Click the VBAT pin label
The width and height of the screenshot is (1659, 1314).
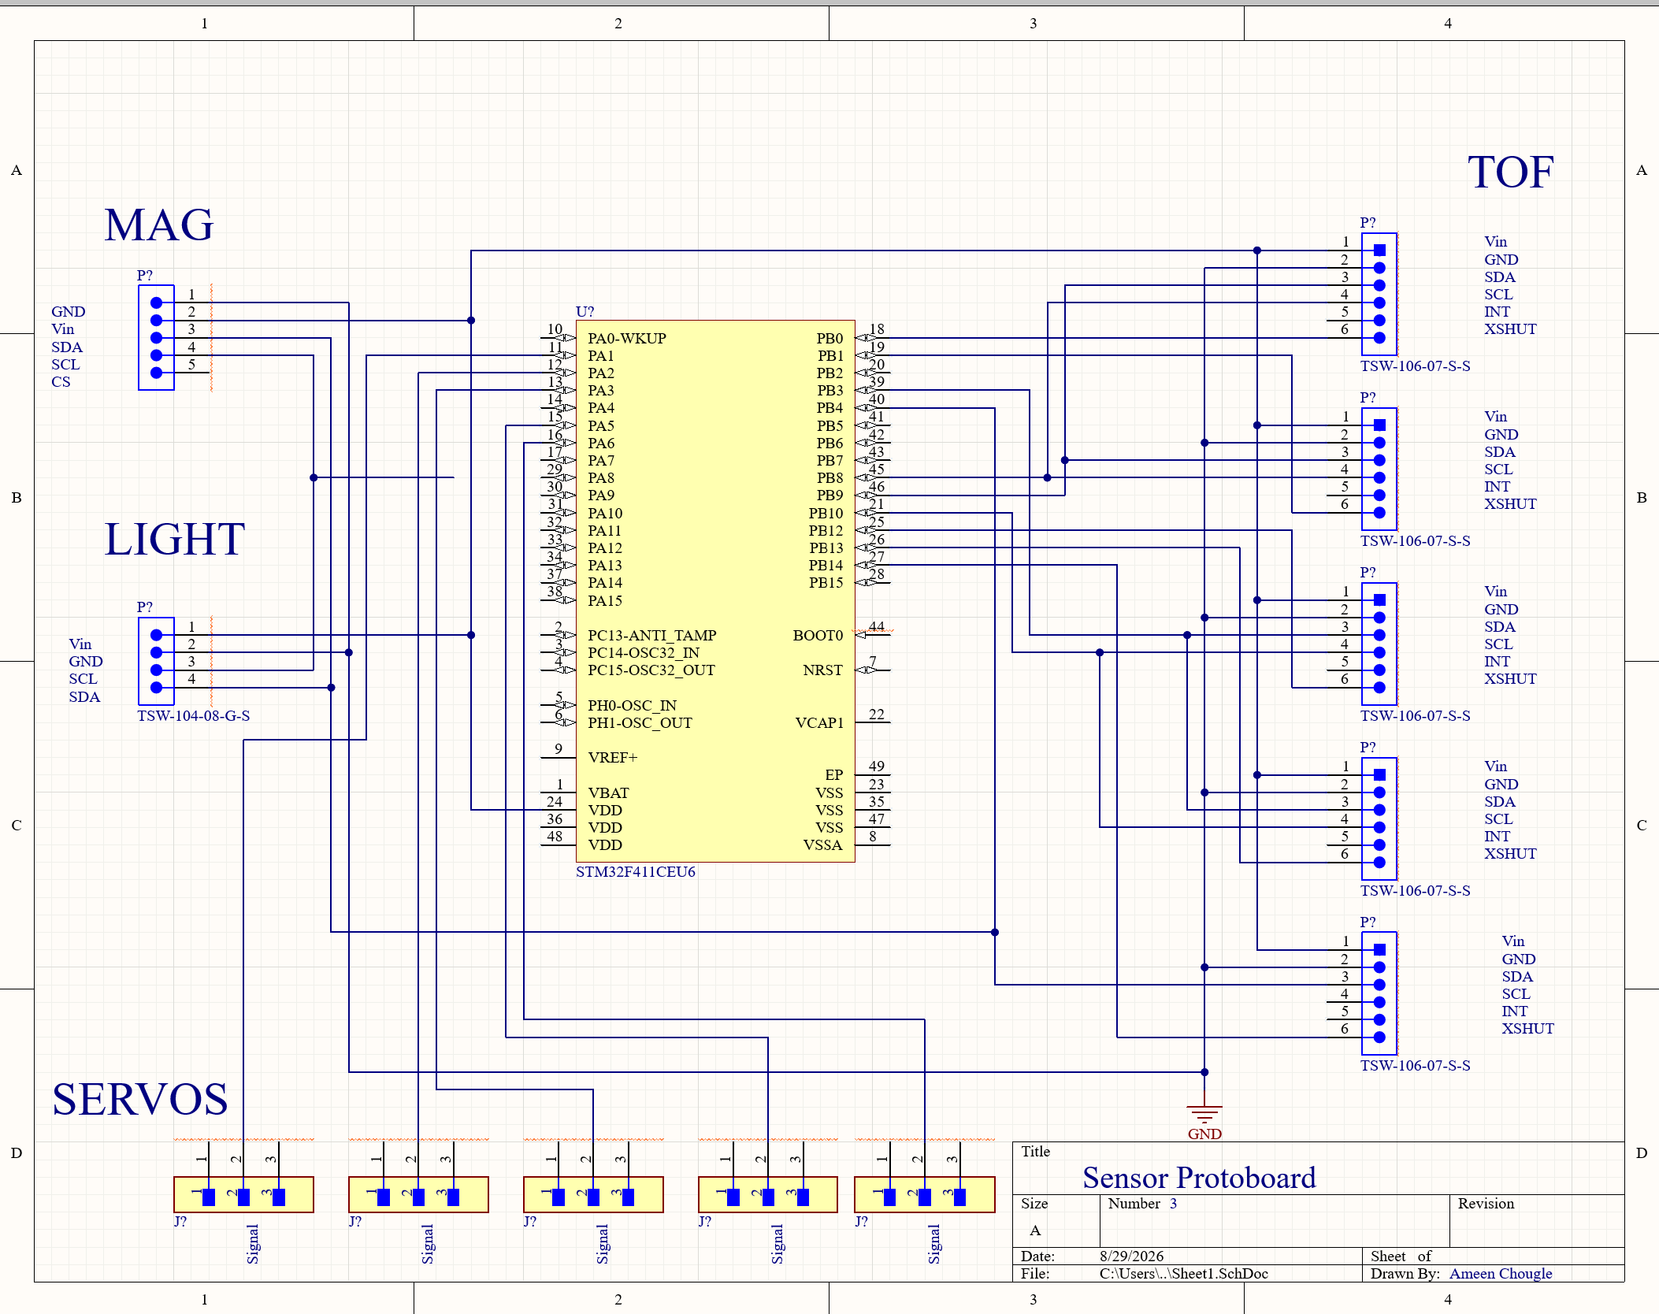pos(608,793)
